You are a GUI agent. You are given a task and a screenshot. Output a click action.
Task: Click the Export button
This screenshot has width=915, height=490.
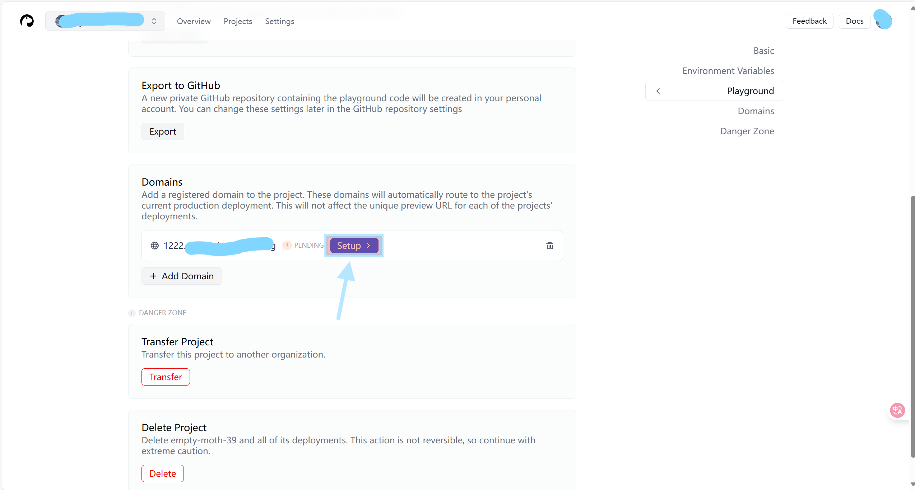pyautogui.click(x=163, y=131)
